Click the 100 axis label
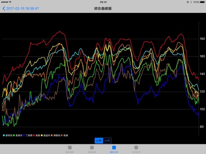 point(202,109)
